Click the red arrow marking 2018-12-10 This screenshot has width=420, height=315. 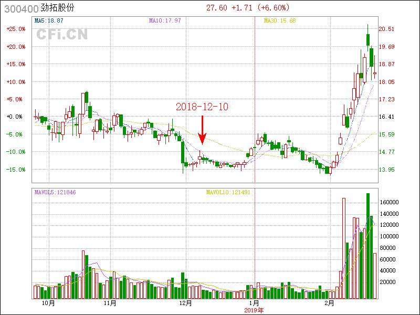[x=202, y=130]
